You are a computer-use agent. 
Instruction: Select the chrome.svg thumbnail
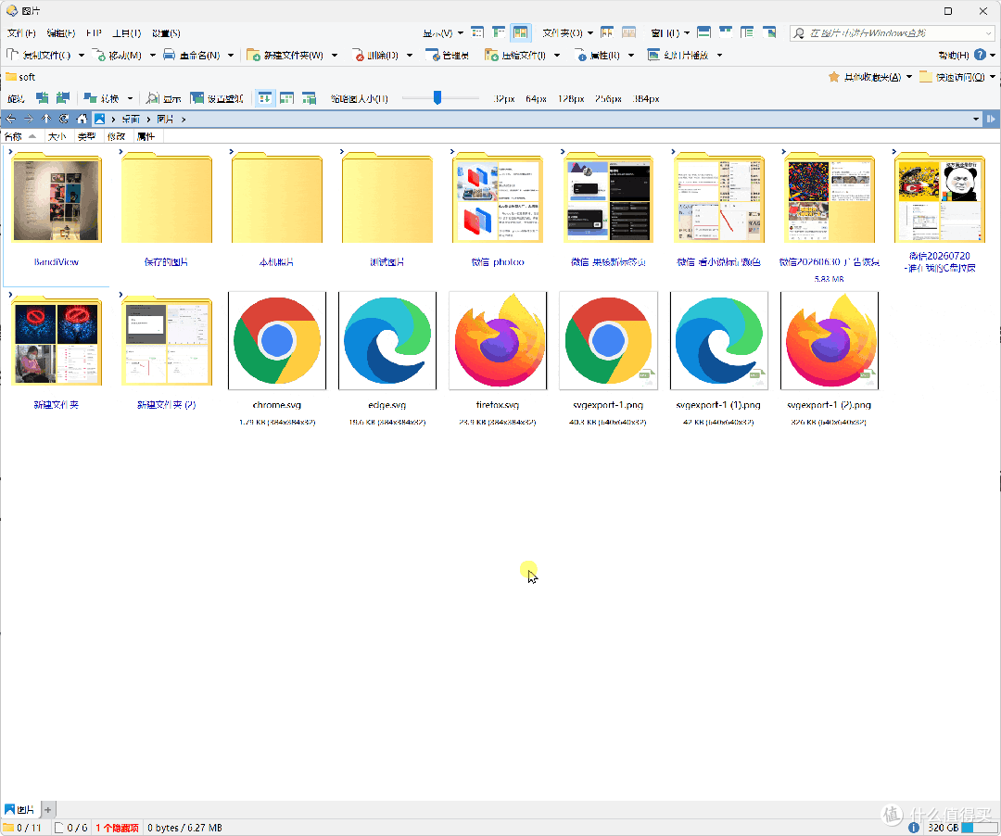(x=277, y=341)
